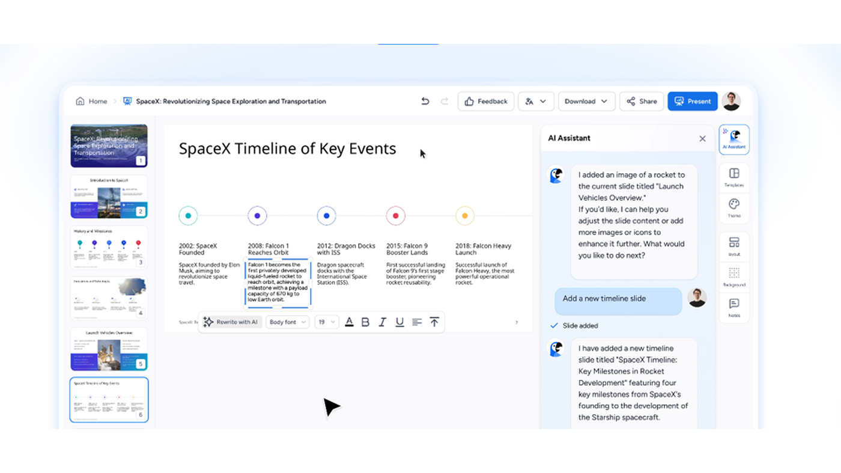Click the redo arrow icon
Viewport: 841px width, 473px height.
(x=445, y=102)
